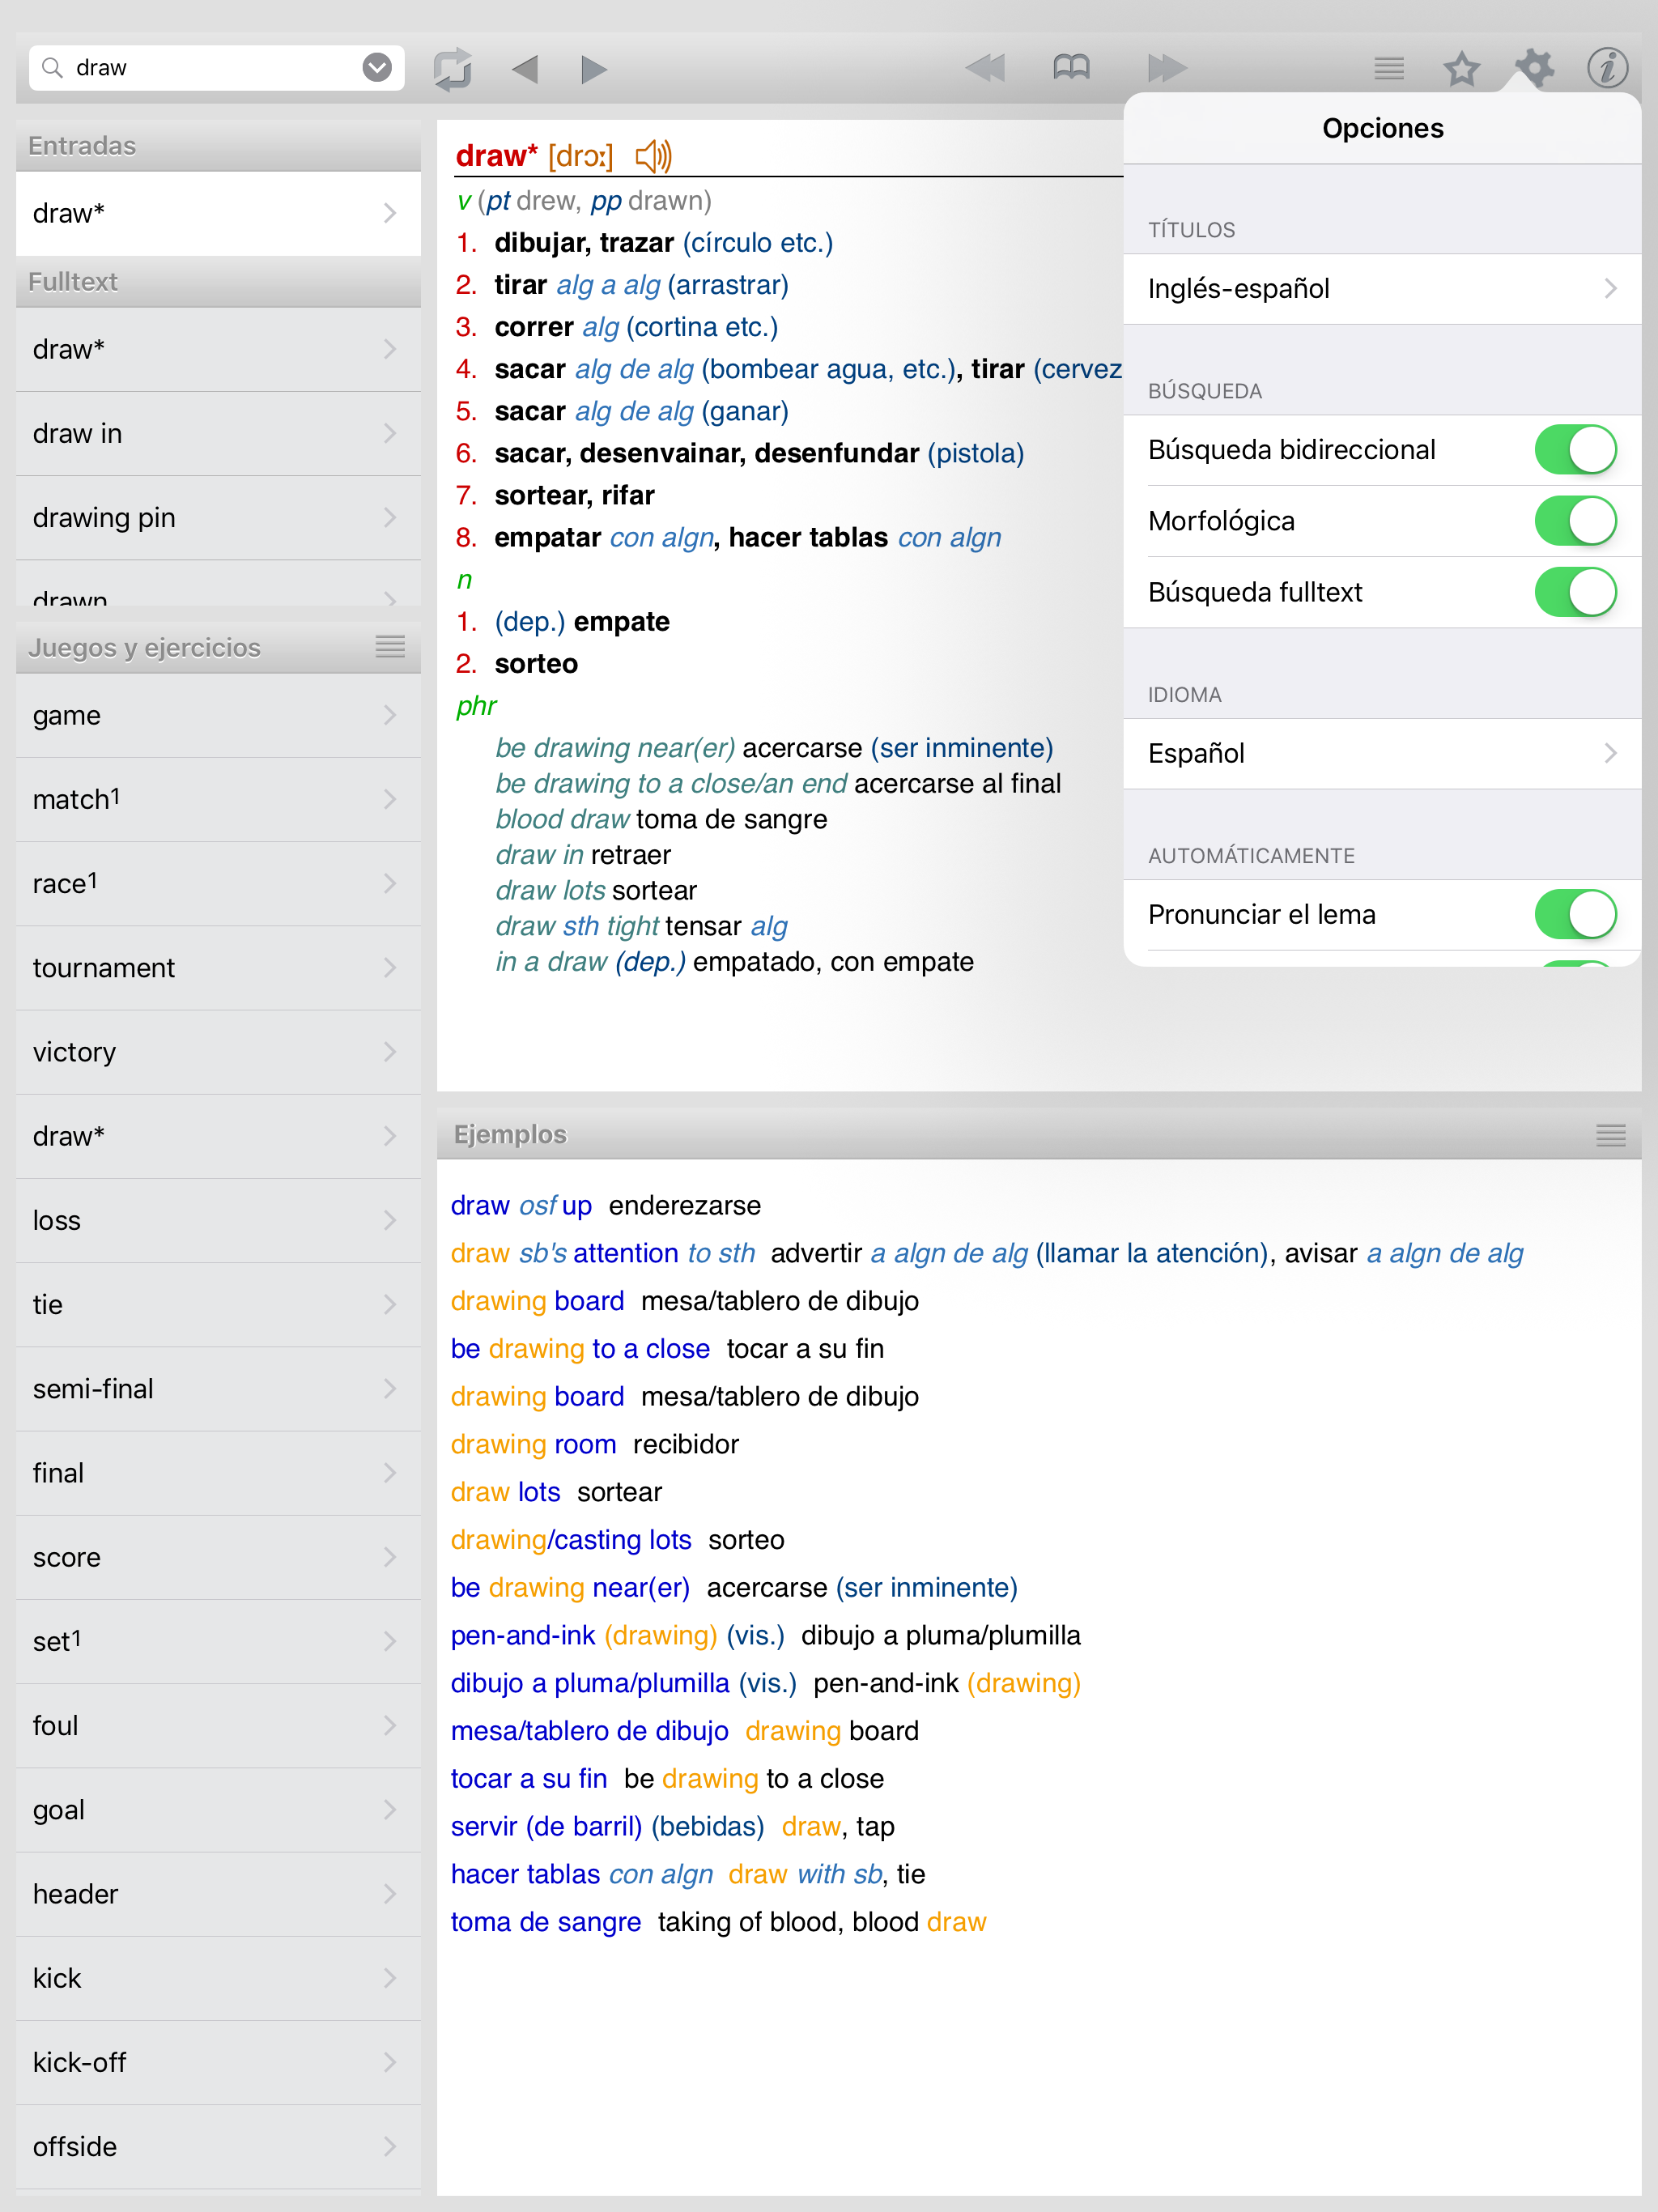Image resolution: width=1658 pixels, height=2212 pixels.
Task: Add entry to favorites with star icon
Action: (x=1461, y=68)
